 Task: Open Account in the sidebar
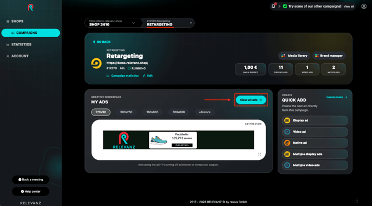point(19,56)
